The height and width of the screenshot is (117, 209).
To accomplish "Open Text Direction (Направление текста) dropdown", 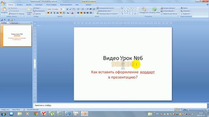I will tap(106, 8).
